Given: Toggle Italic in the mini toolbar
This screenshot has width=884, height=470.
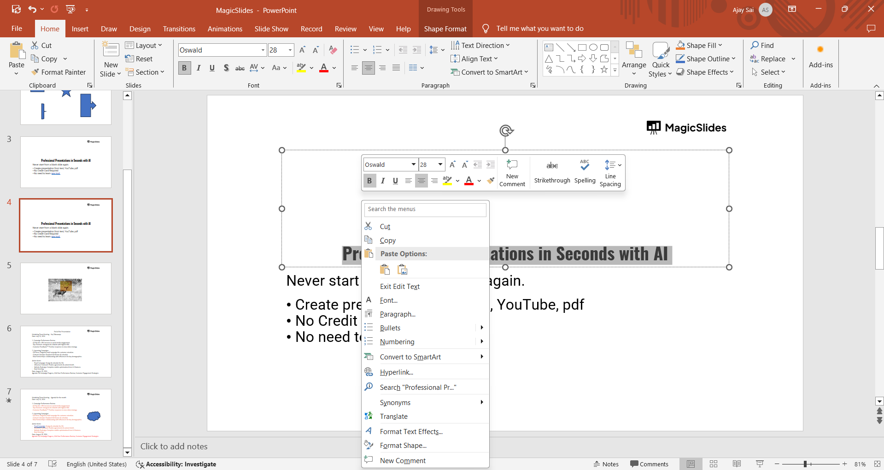Looking at the screenshot, I should tap(382, 181).
